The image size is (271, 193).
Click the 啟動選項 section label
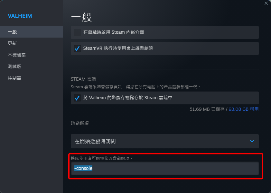coord(80,123)
